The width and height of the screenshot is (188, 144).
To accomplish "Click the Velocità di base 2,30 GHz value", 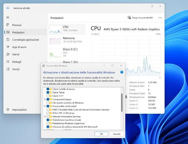I will click(152, 82).
